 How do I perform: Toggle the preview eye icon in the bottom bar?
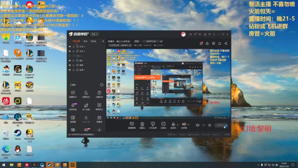(203, 125)
